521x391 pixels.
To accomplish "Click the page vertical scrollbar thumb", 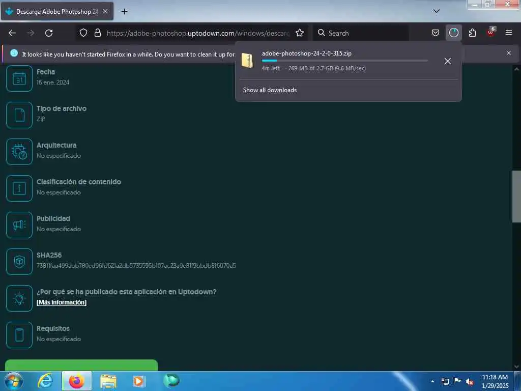I will pyautogui.click(x=516, y=196).
